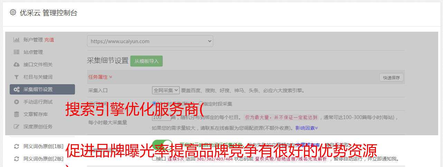Screen dimensions: 443x167
Task: Select the 24小时采集 radio button
Action: (x=154, y=104)
